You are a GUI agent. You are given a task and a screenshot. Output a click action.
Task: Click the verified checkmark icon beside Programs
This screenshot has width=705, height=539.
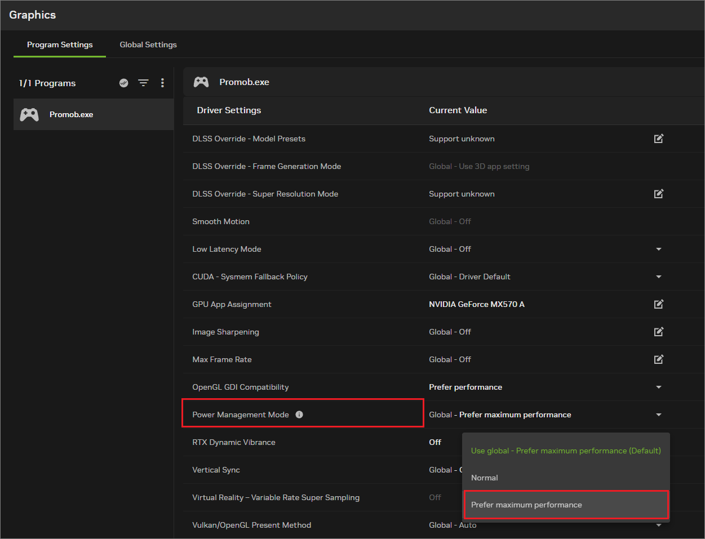pyautogui.click(x=124, y=83)
